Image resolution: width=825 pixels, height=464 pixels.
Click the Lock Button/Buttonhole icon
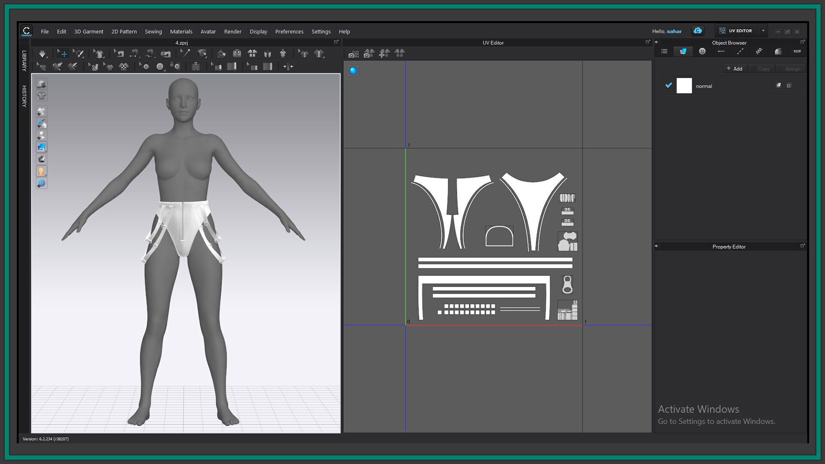pyautogui.click(x=175, y=66)
